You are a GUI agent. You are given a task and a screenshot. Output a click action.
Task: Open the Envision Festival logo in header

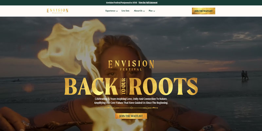tap(58, 11)
